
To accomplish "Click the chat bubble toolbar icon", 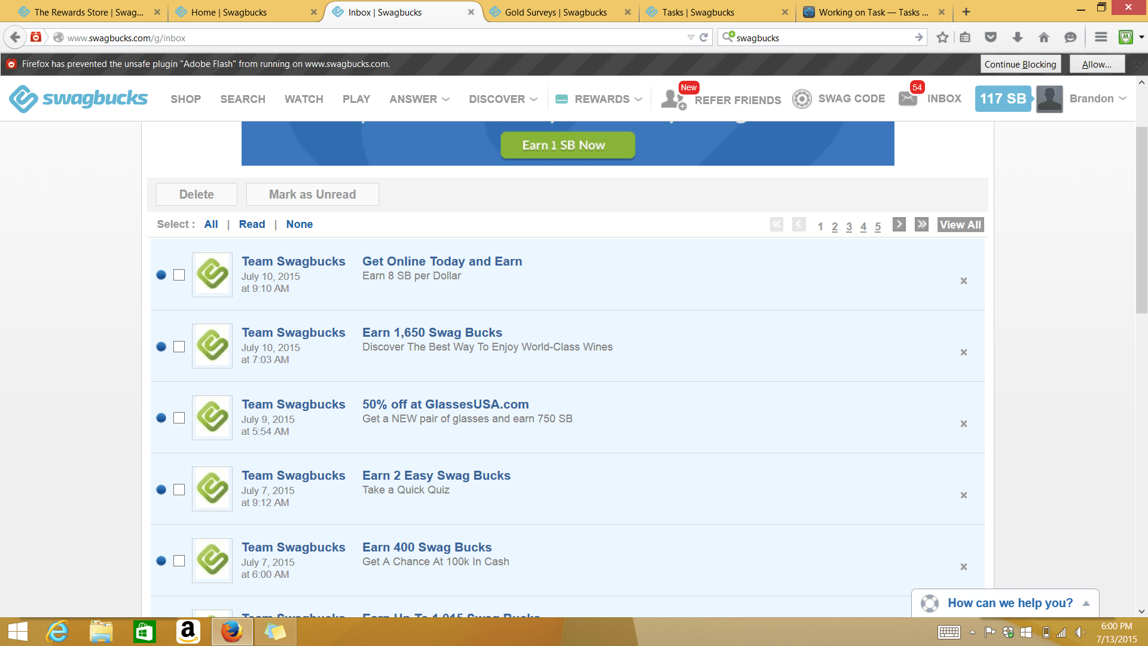I will [1070, 37].
